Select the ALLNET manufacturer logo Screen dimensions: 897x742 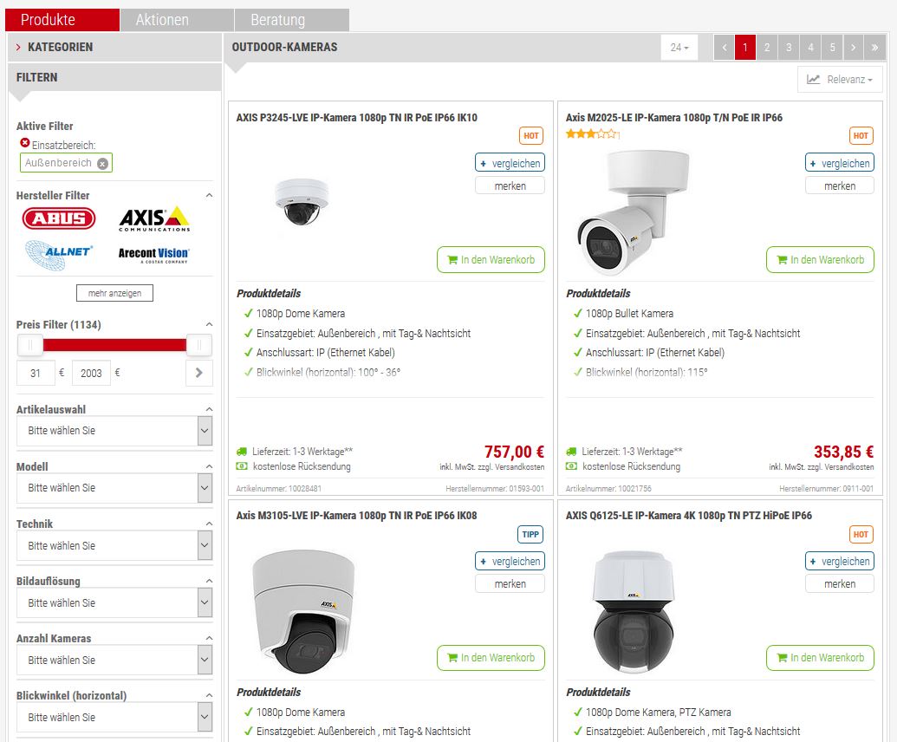(x=59, y=255)
